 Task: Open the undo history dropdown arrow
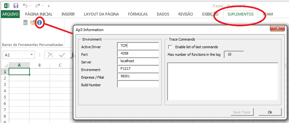pos(30,6)
